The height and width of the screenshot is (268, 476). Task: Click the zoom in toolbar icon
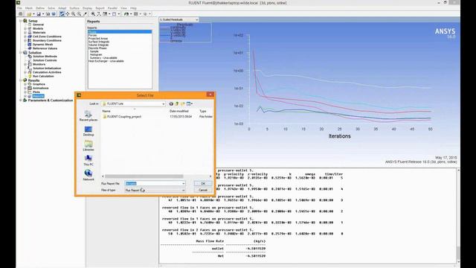point(73,14)
